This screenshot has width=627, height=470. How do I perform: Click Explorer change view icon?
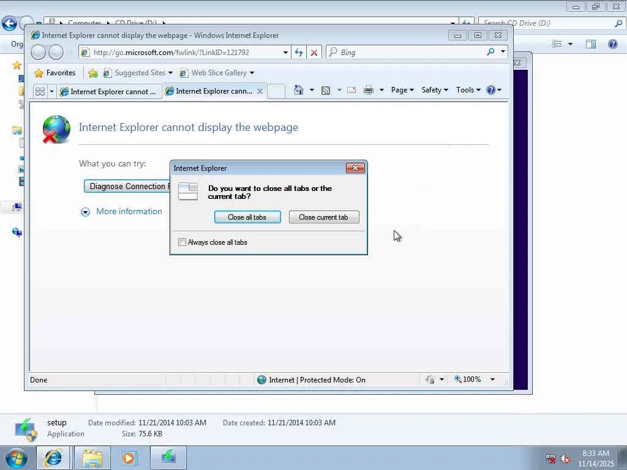point(557,44)
